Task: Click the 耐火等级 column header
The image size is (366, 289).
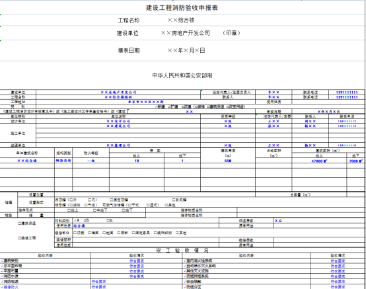Action: pyautogui.click(x=91, y=153)
